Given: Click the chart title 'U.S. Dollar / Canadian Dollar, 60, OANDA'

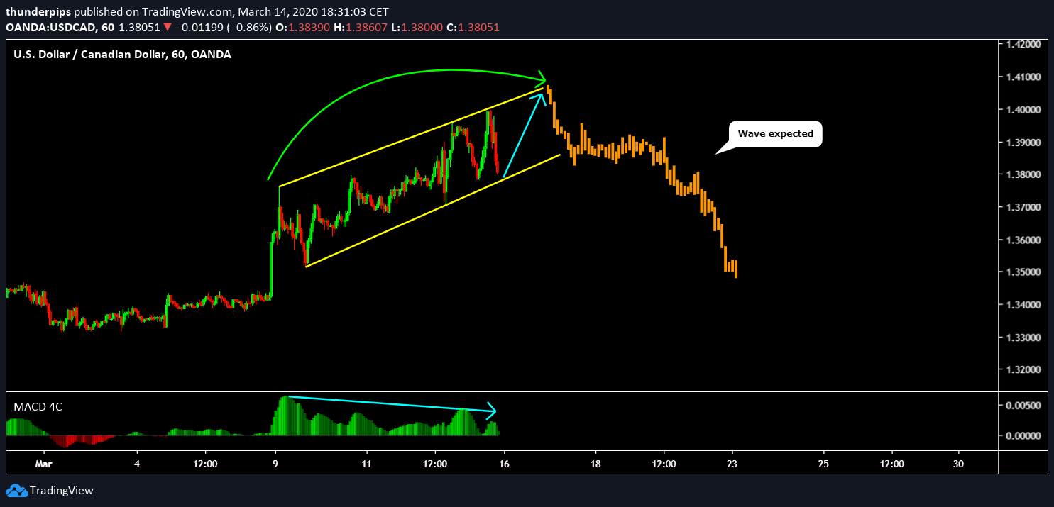Looking at the screenshot, I should (123, 54).
